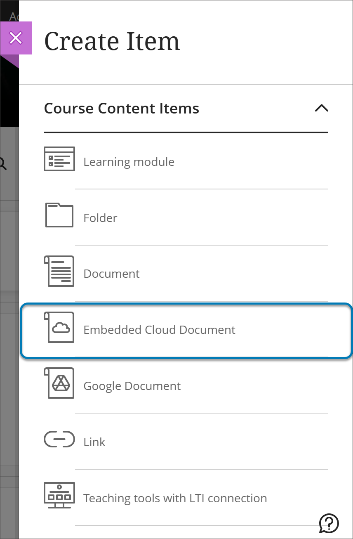
Task: Click the Folder icon
Action: pyautogui.click(x=59, y=215)
